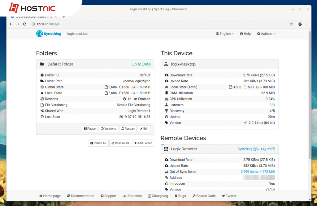This screenshot has height=206, width=317.
Task: Open Versions for Default Folder
Action: (x=108, y=129)
